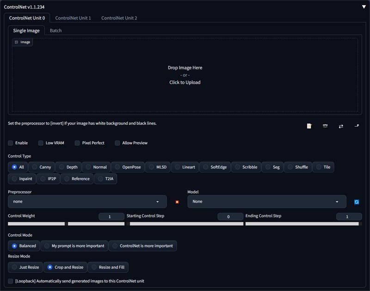Enable the Loopback checkbox

tap(10, 281)
